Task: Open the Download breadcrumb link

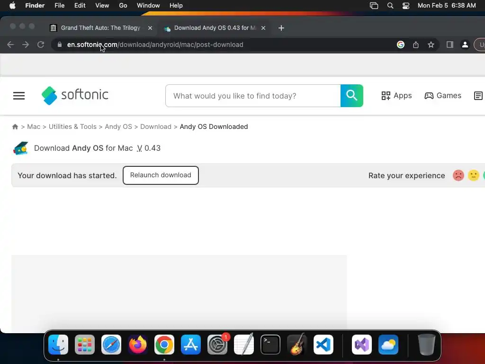Action: coord(156,127)
